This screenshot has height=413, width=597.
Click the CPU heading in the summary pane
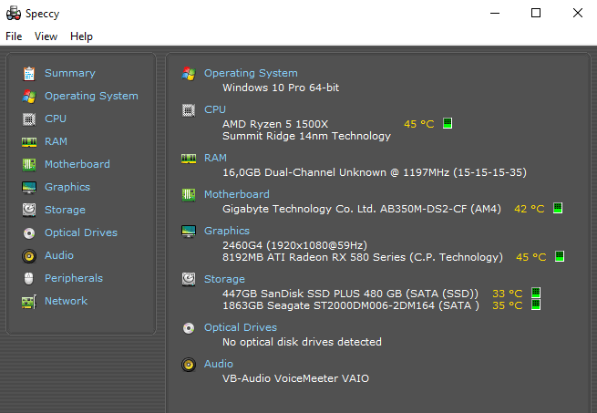point(215,109)
